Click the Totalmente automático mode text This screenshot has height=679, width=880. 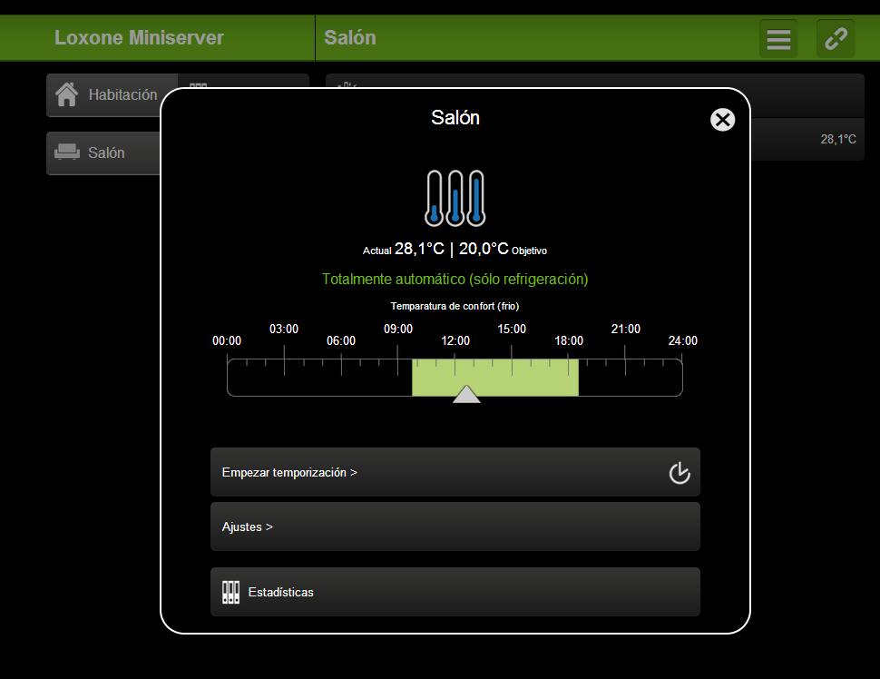(455, 279)
